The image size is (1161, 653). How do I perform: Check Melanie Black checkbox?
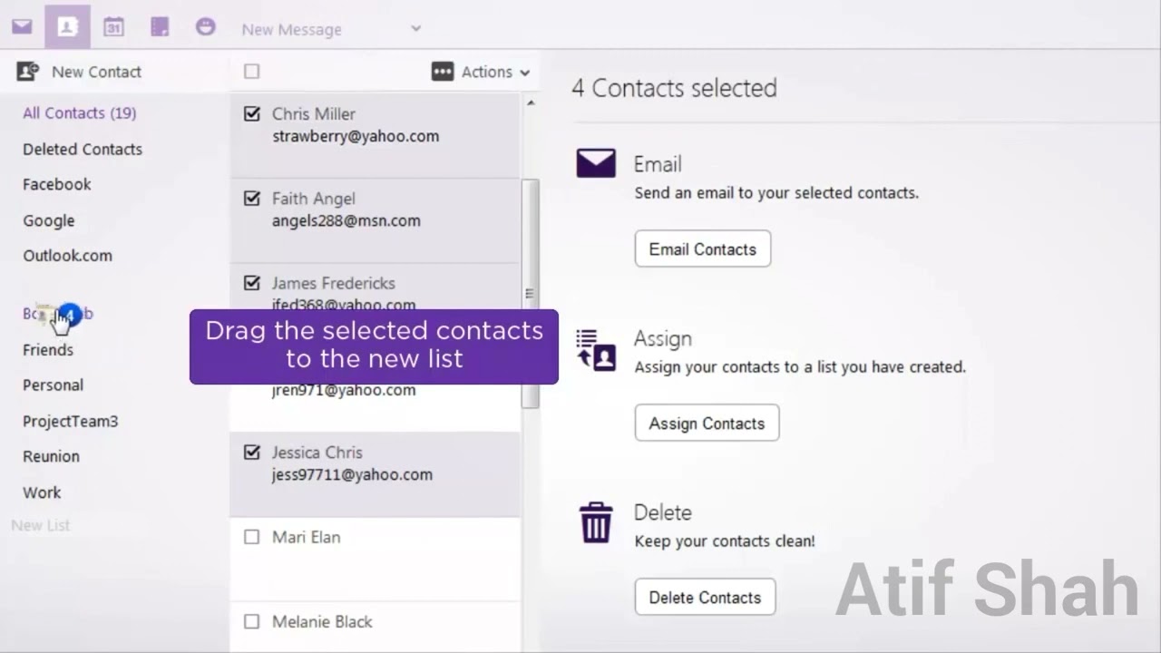(x=252, y=621)
